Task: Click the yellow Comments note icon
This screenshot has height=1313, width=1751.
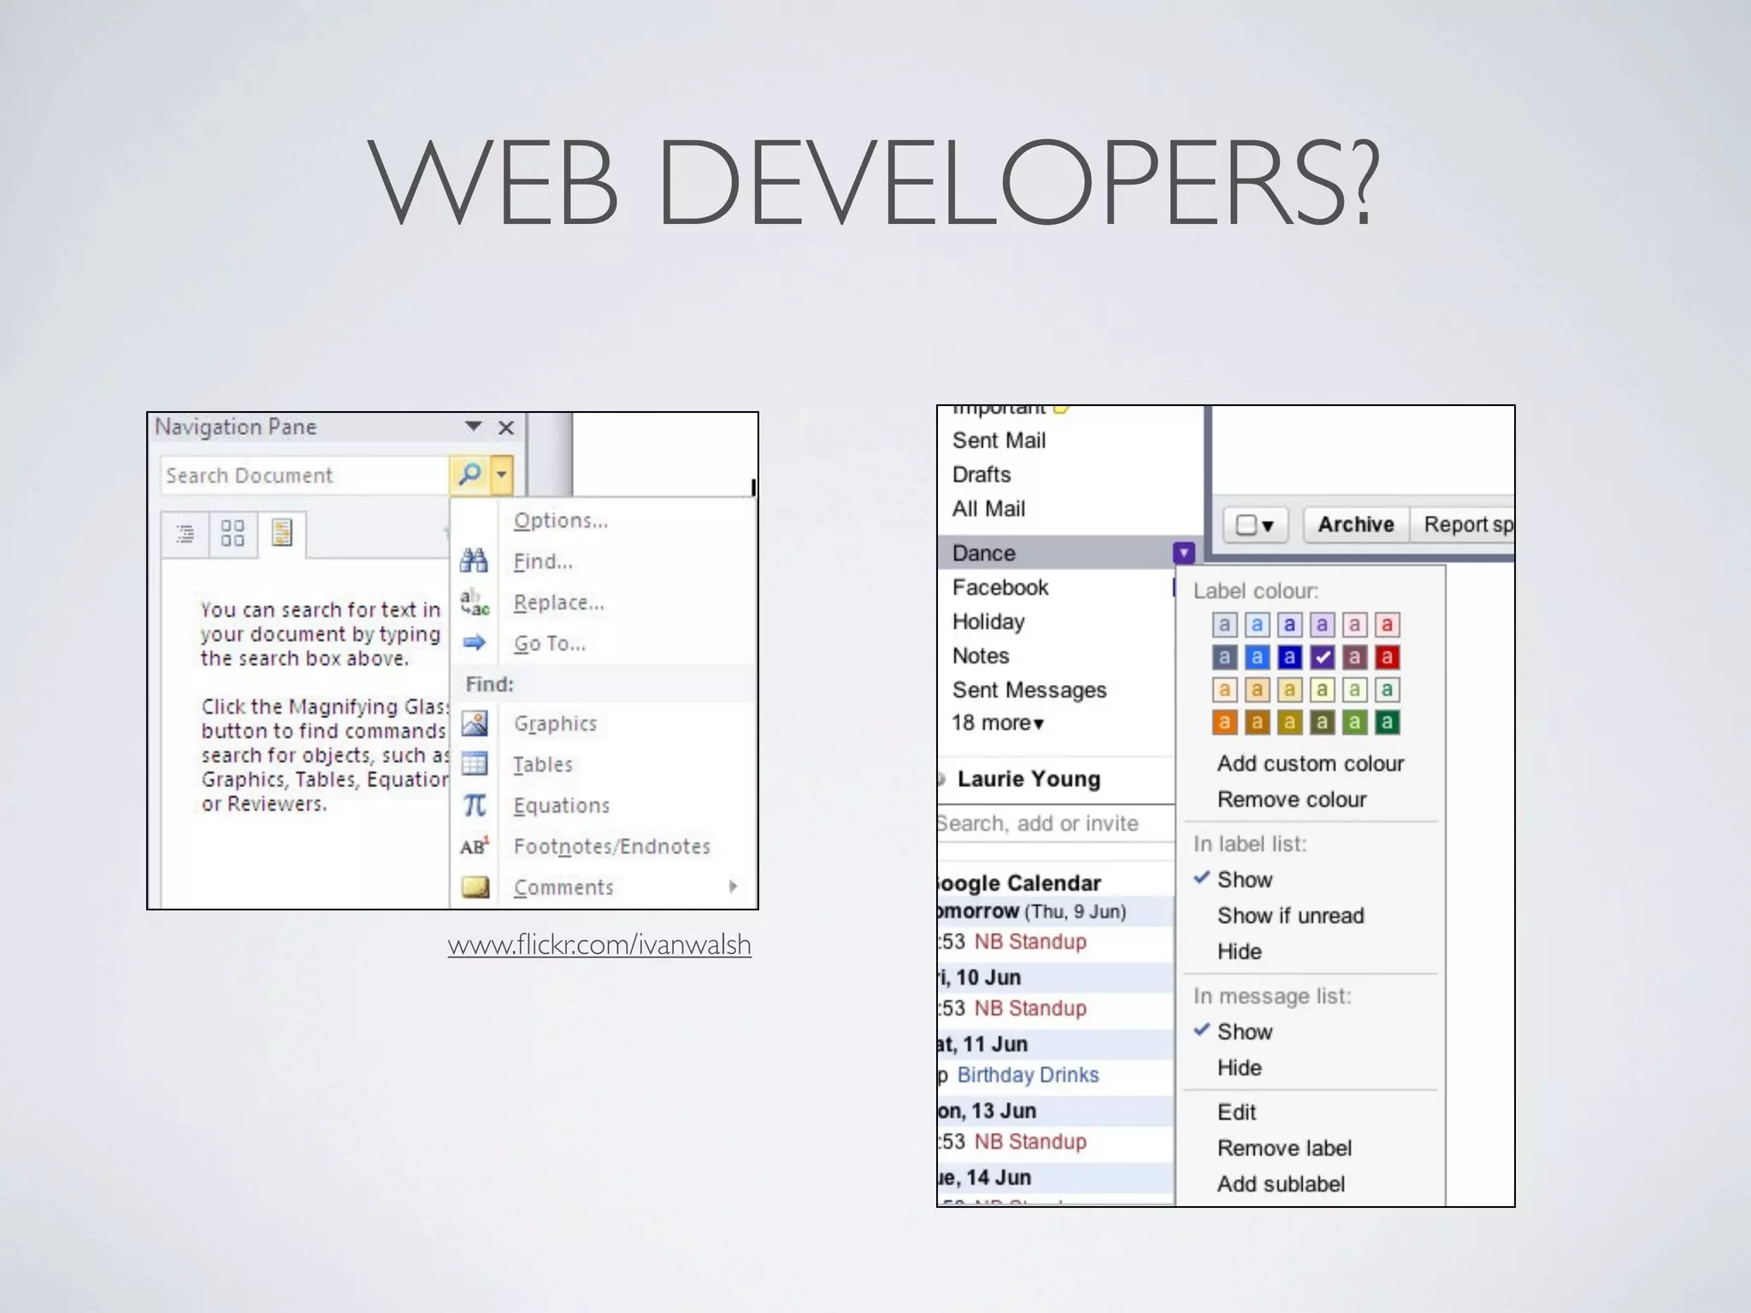Action: [x=475, y=886]
